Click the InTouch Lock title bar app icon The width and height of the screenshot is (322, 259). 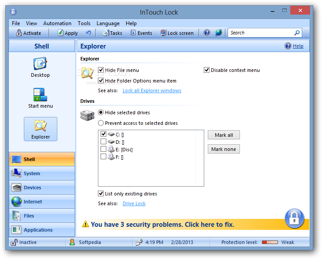[13, 12]
